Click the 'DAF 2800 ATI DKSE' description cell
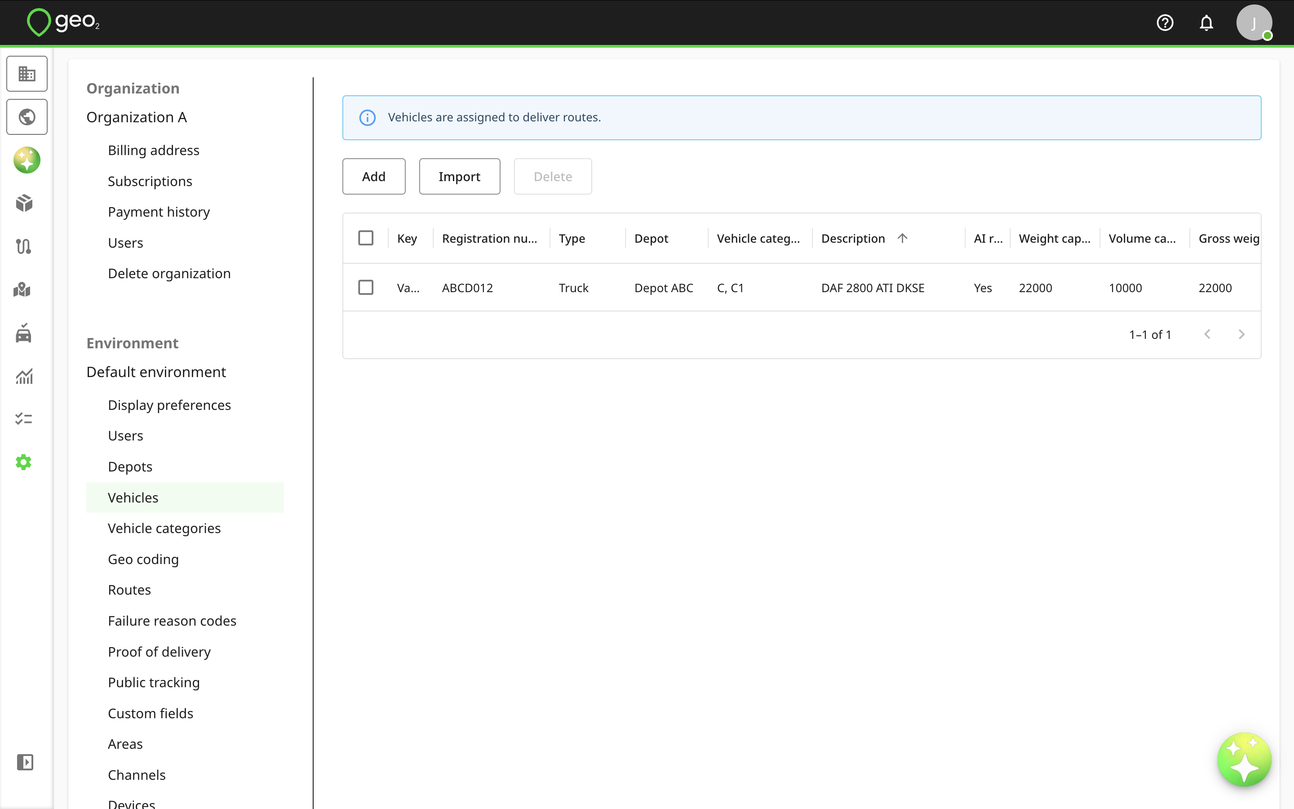 [x=873, y=288]
